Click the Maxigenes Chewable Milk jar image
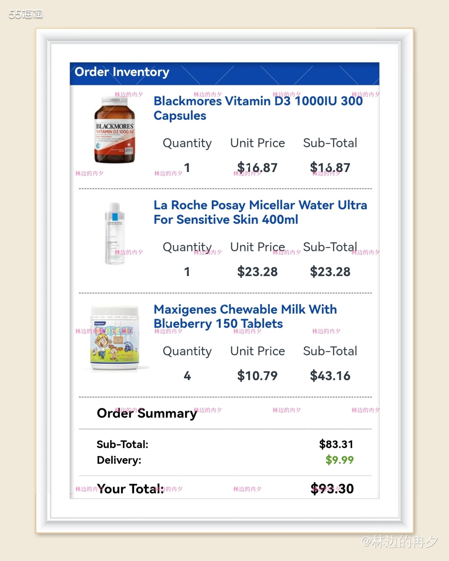 [115, 338]
